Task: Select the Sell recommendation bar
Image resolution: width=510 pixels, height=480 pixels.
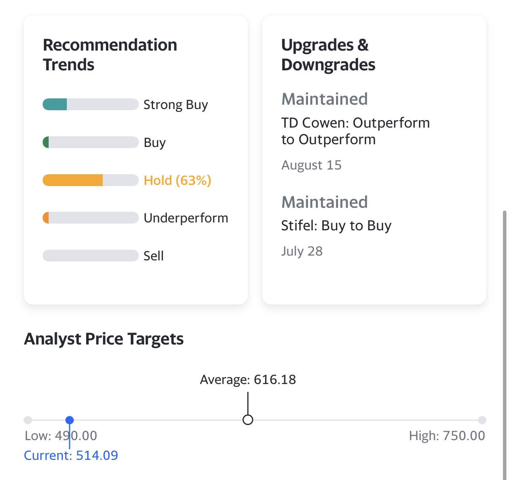Action: pyautogui.click(x=90, y=256)
